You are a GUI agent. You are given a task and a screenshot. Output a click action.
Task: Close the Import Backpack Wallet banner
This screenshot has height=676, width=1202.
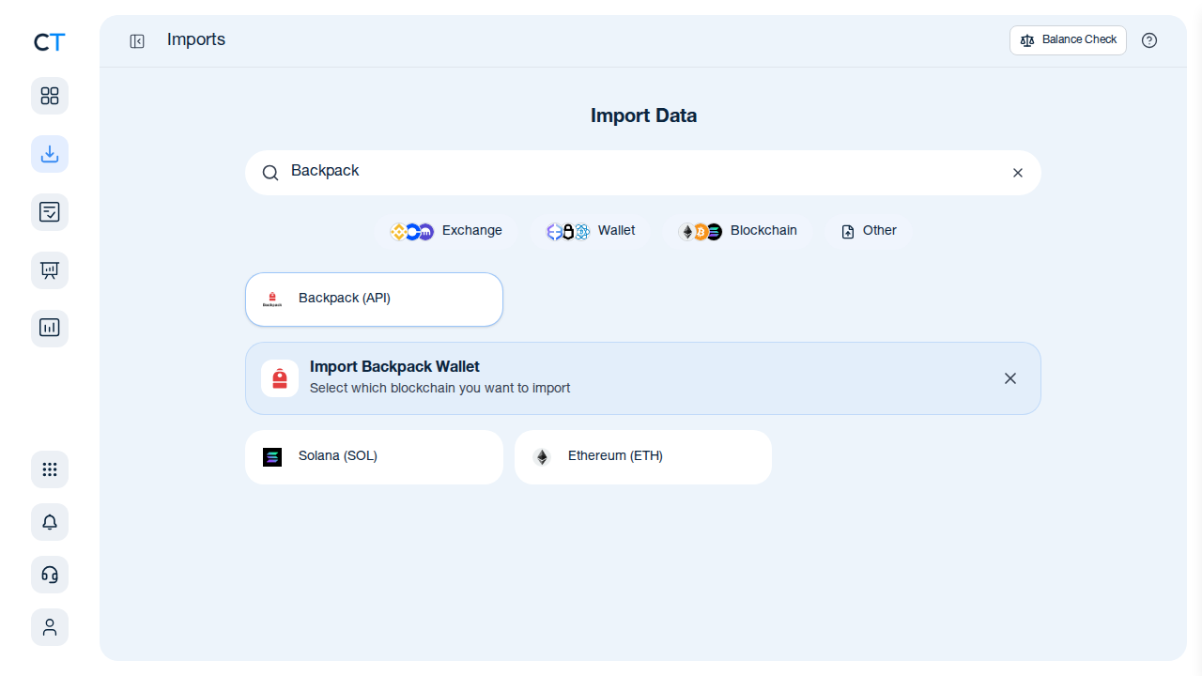click(1010, 378)
